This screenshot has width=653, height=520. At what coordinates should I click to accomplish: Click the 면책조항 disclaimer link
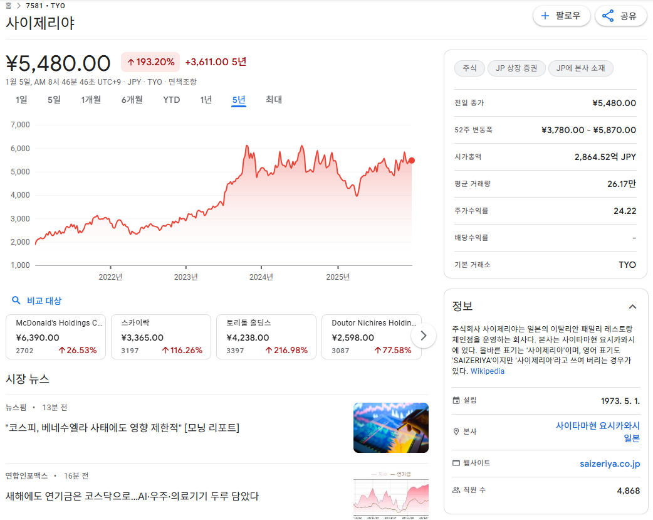(182, 82)
